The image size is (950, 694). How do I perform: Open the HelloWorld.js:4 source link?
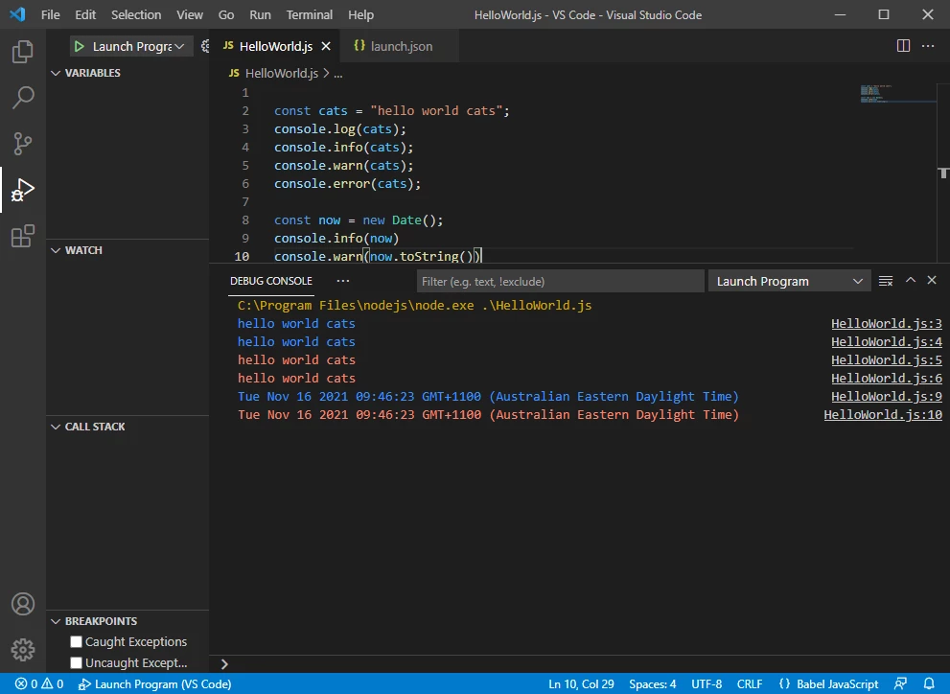887,341
